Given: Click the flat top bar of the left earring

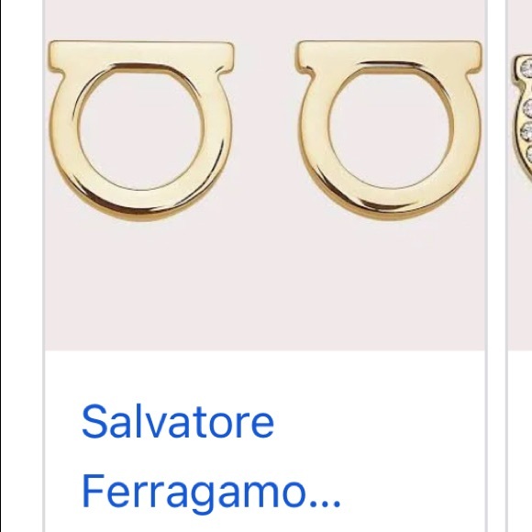Looking at the screenshot, I should click(x=140, y=52).
